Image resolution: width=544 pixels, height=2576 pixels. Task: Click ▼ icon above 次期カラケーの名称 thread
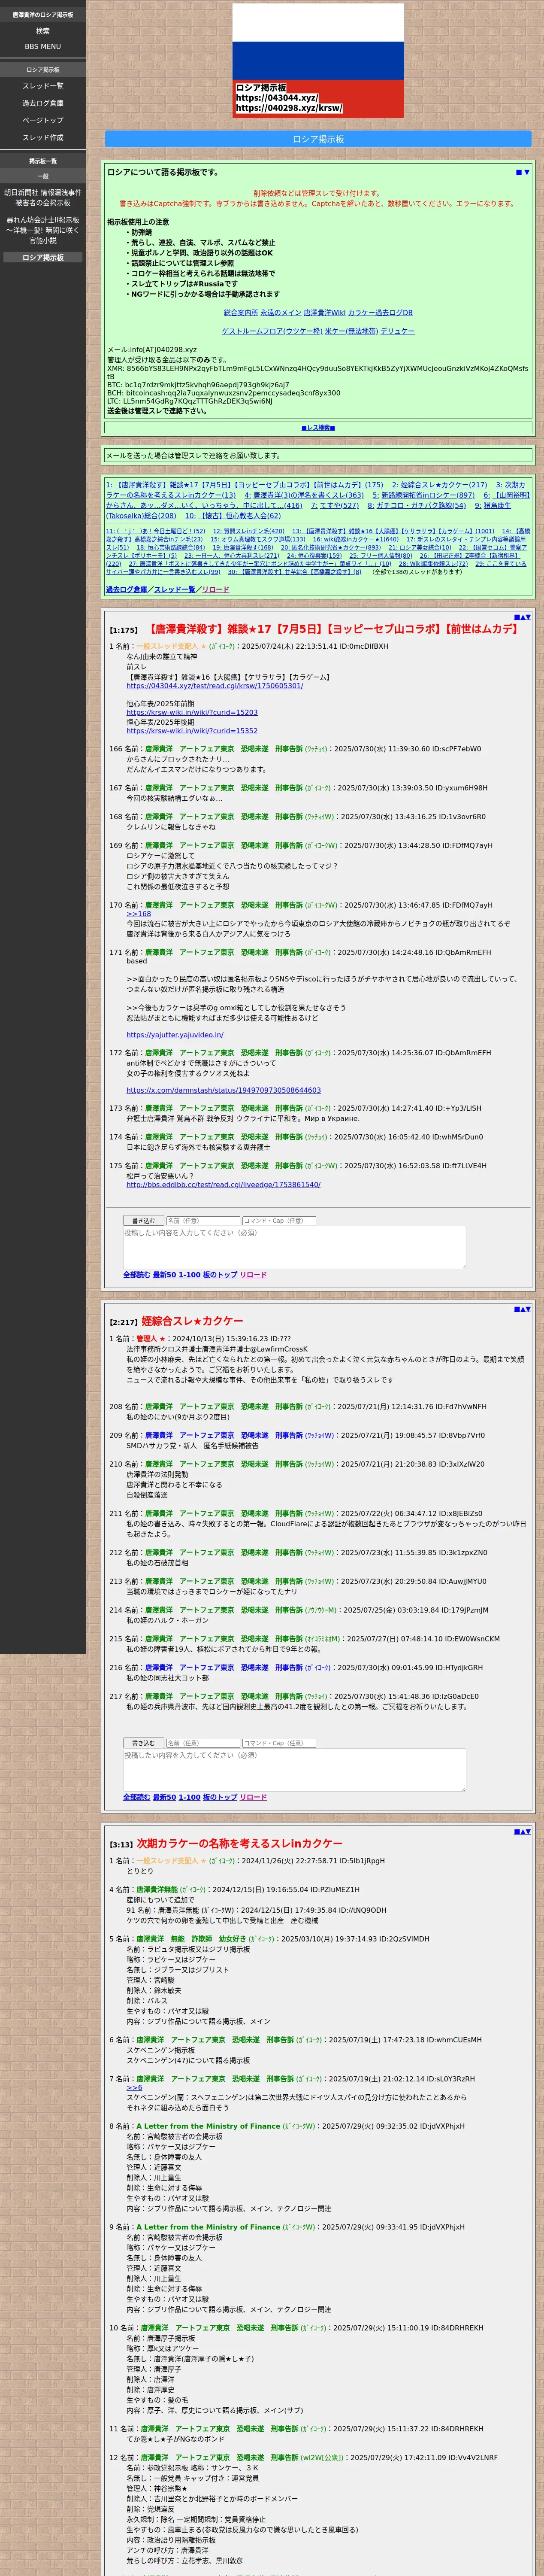(528, 1832)
